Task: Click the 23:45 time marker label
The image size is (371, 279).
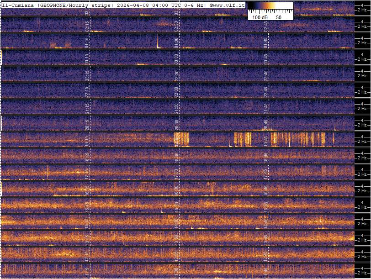Action: pos(266,75)
